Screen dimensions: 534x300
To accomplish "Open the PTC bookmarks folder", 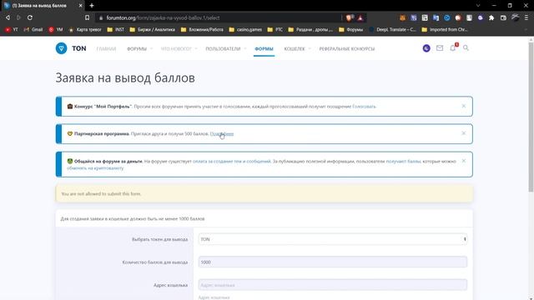I will 275,30.
